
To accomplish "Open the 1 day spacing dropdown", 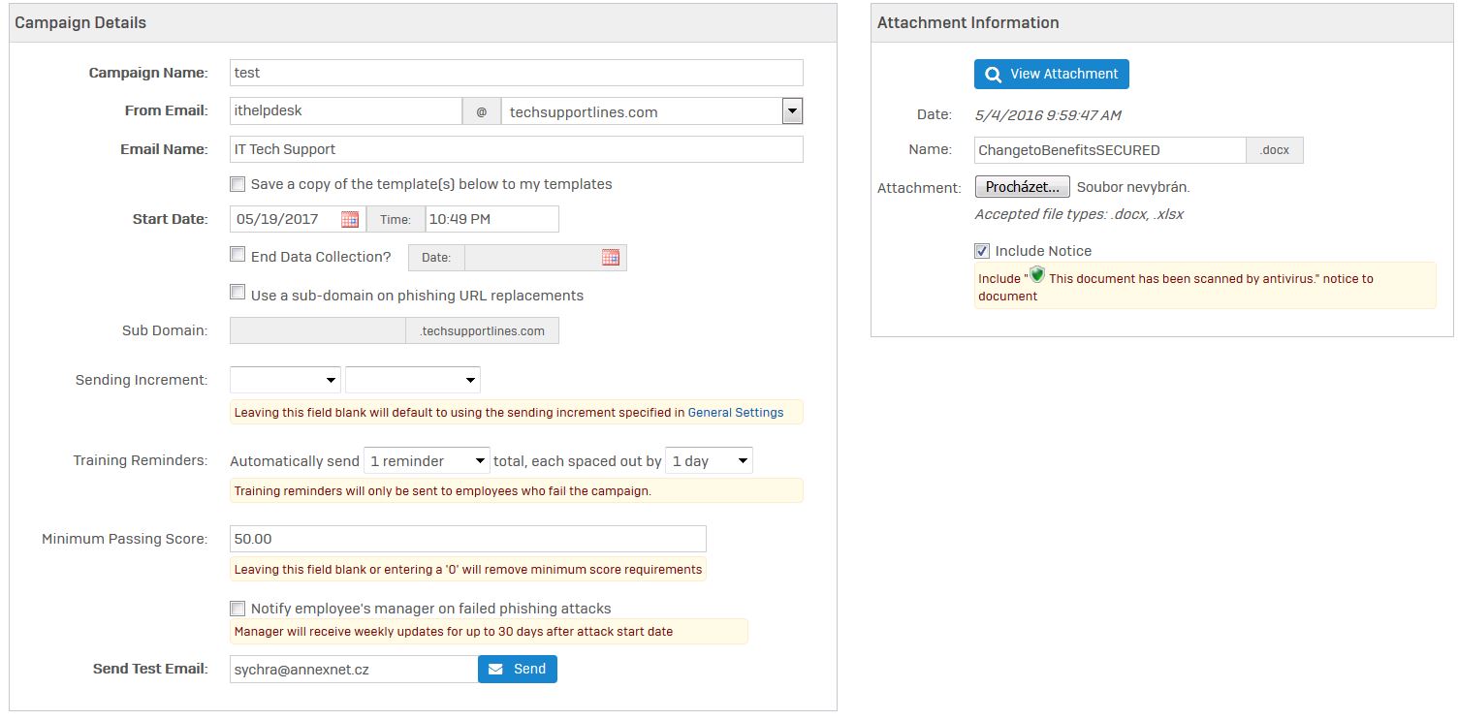I will [x=709, y=461].
